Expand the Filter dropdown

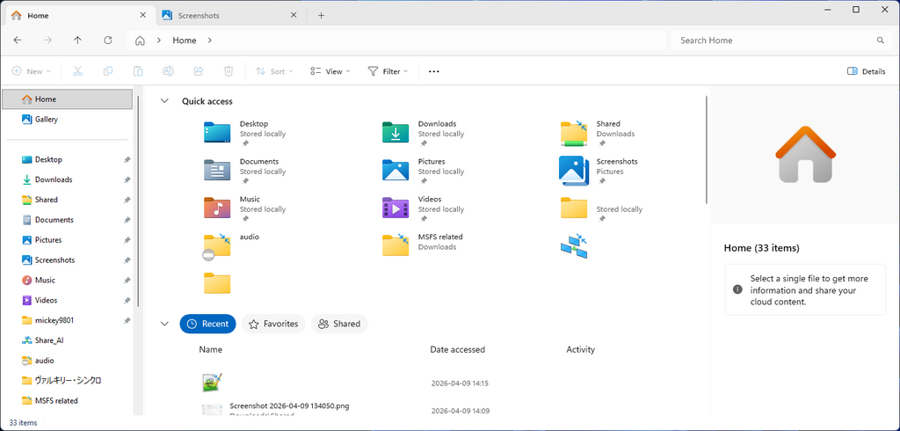tap(387, 71)
